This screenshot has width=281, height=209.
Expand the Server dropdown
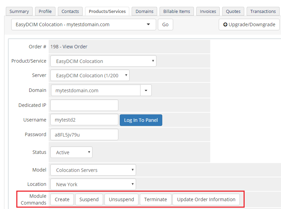90,76
